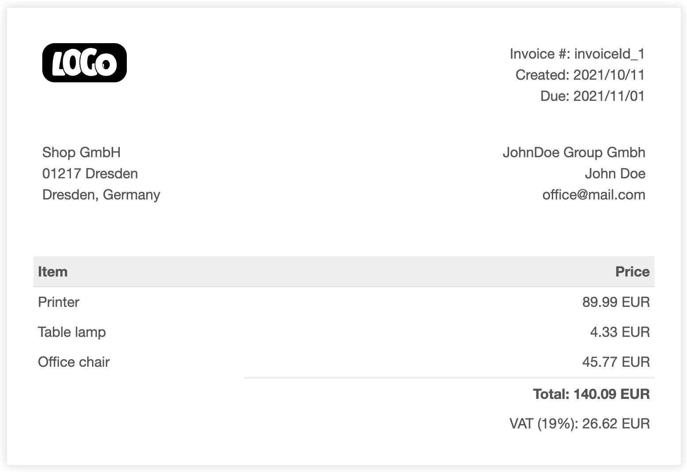Viewport: 687px width, 472px height.
Task: Click the 45.77 EUR chair price
Action: click(x=616, y=362)
